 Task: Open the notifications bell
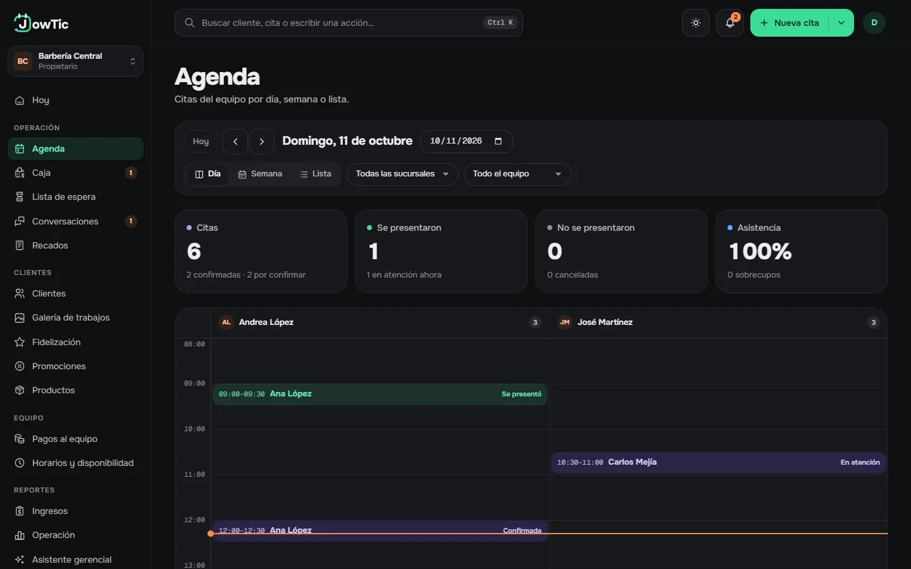[x=730, y=23]
